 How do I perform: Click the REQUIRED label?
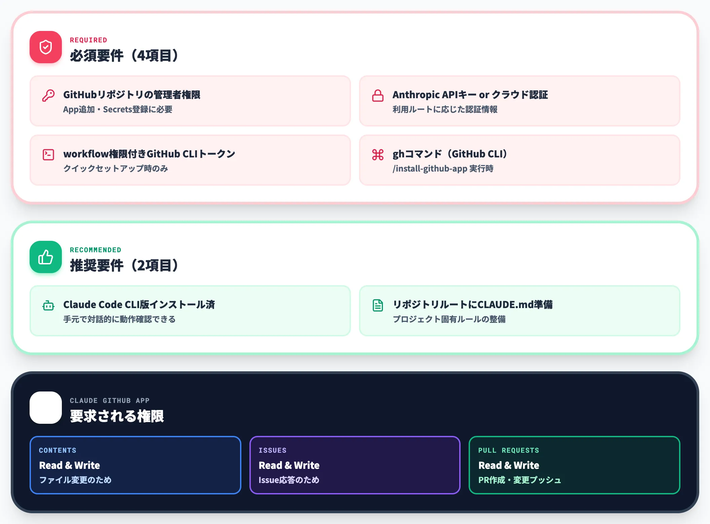coord(88,40)
